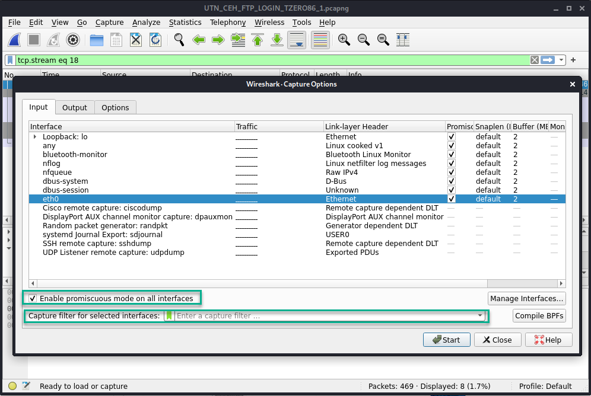Select the Input tab
The image size is (591, 396).
(39, 107)
